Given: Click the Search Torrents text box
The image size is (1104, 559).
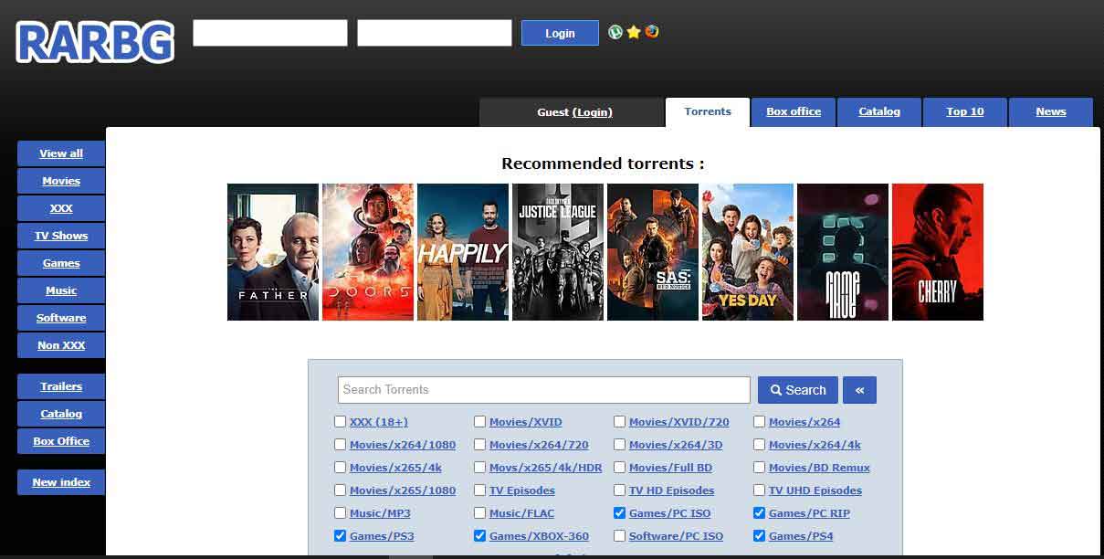Looking at the screenshot, I should (544, 390).
